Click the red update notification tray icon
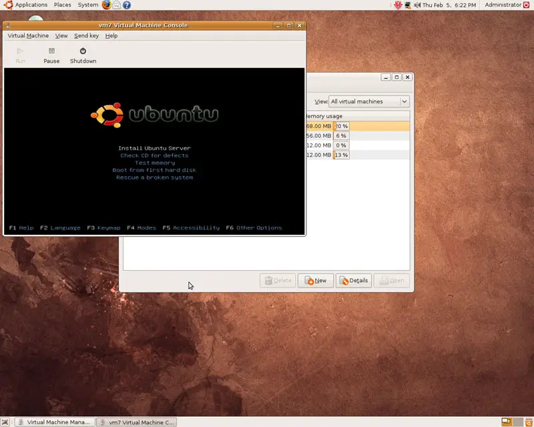This screenshot has width=534, height=427. 398,5
